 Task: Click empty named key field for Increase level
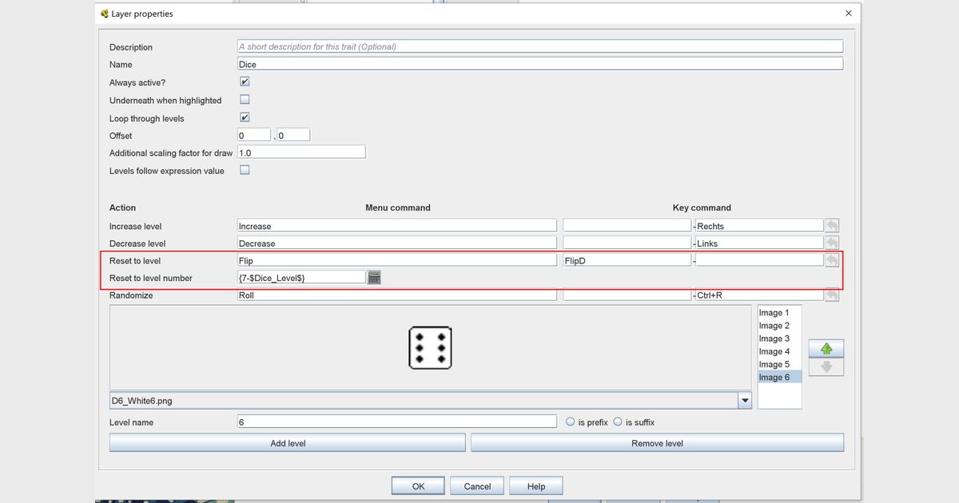[627, 226]
